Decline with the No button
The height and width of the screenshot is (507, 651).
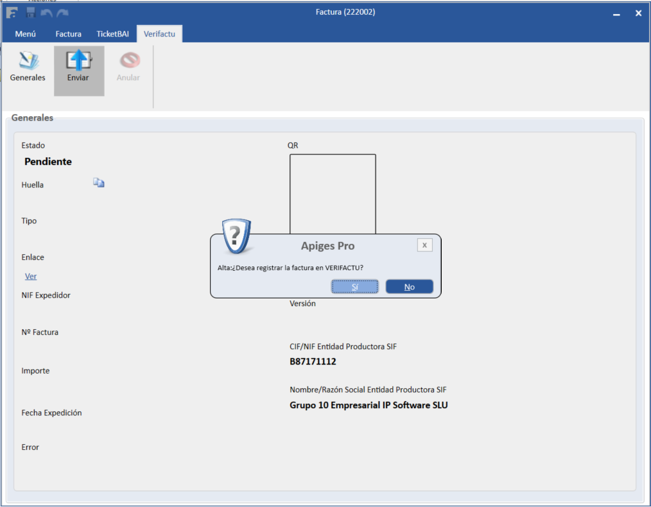point(410,287)
